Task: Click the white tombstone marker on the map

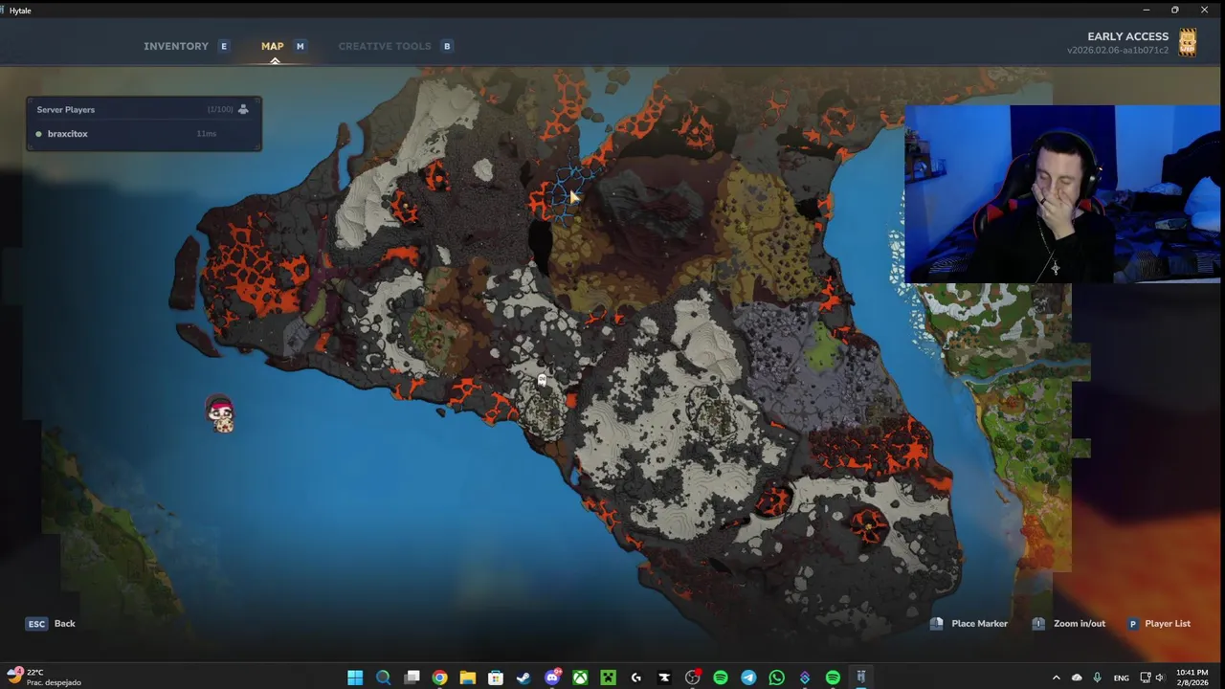Action: pyautogui.click(x=542, y=381)
